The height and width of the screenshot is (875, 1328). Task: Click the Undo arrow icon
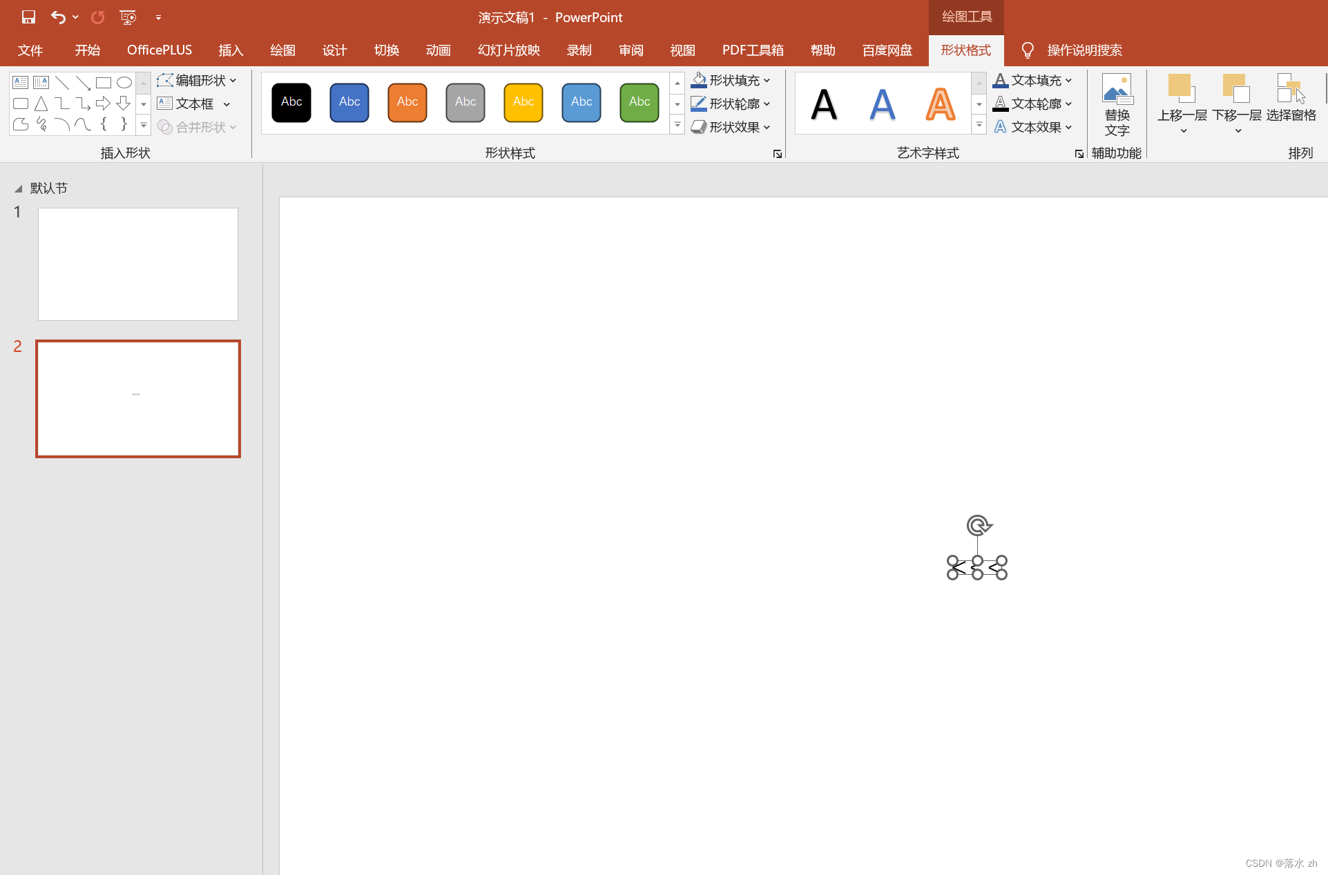pos(58,17)
